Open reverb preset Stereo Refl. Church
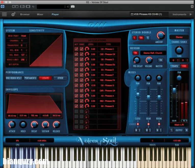The image size is (195, 168). point(153,53)
